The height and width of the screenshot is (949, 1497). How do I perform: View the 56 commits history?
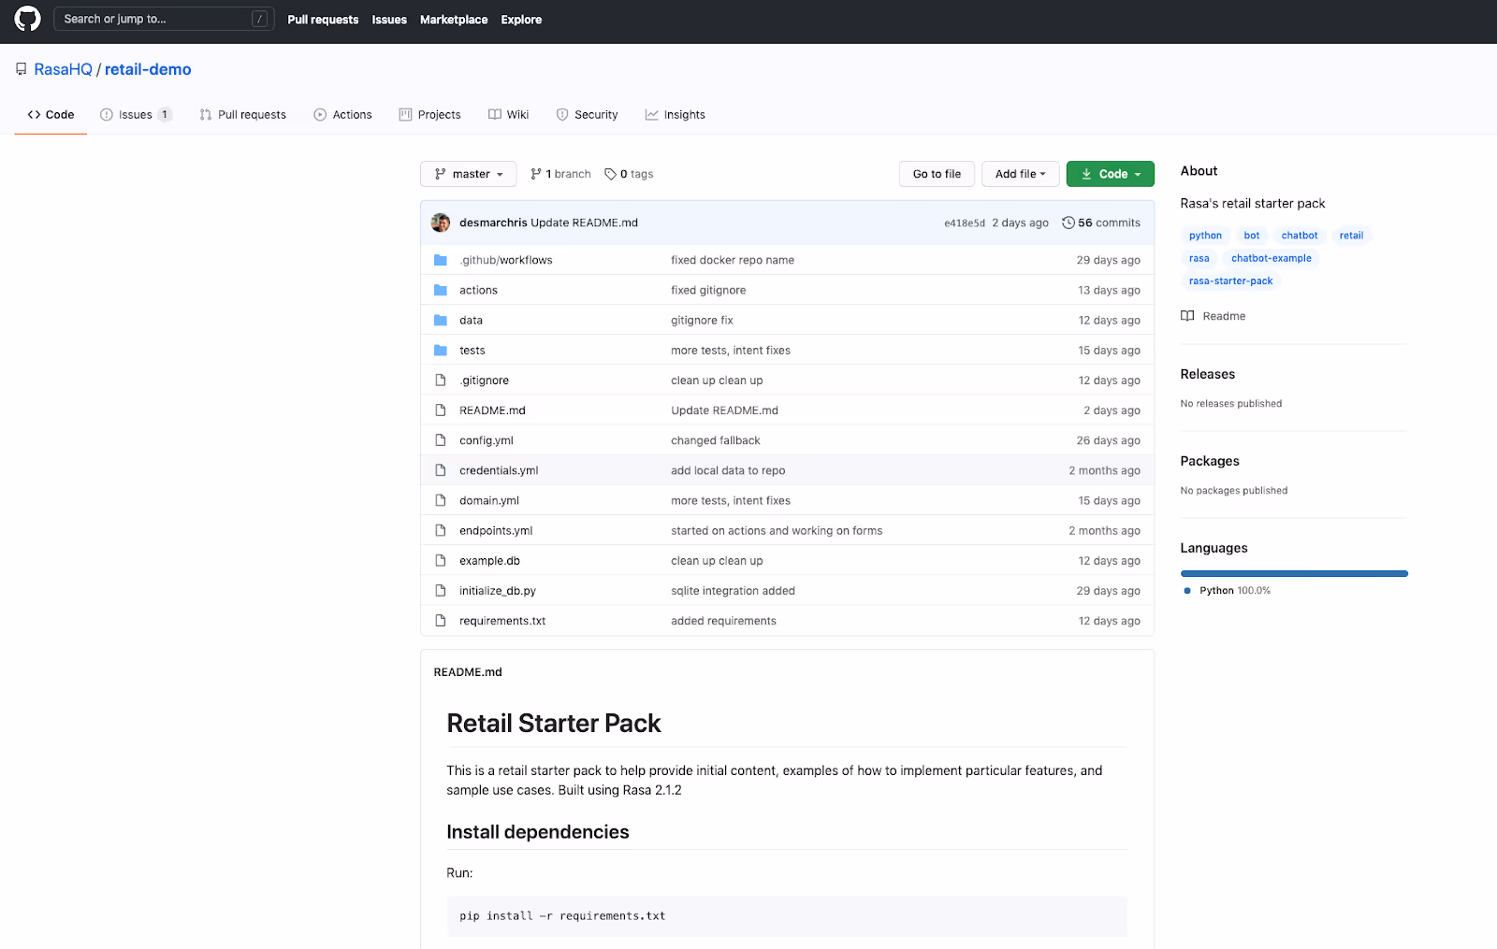[1101, 223]
